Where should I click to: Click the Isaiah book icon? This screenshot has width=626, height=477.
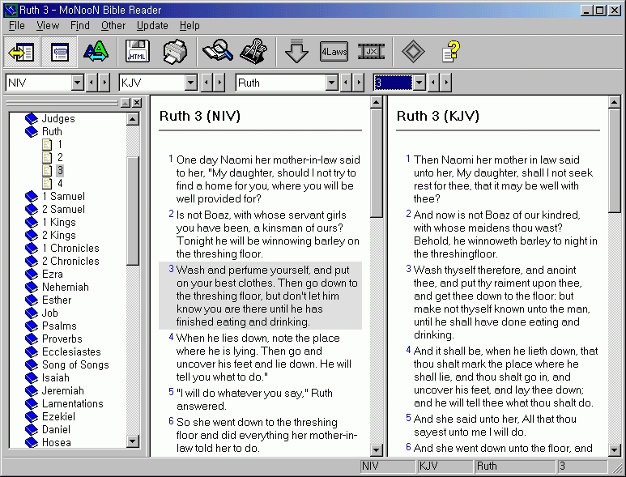click(31, 377)
